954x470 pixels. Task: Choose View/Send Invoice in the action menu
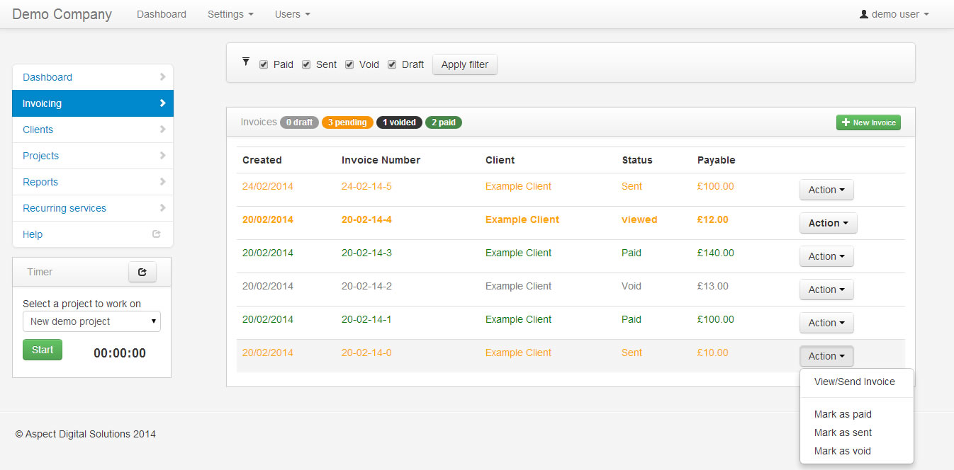pyautogui.click(x=854, y=382)
